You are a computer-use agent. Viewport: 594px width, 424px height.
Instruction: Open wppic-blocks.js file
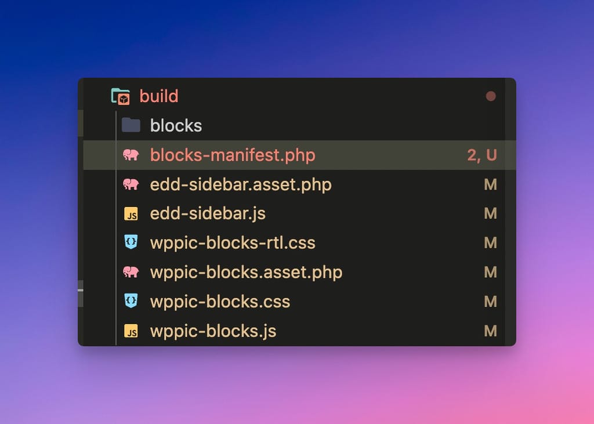tap(213, 331)
